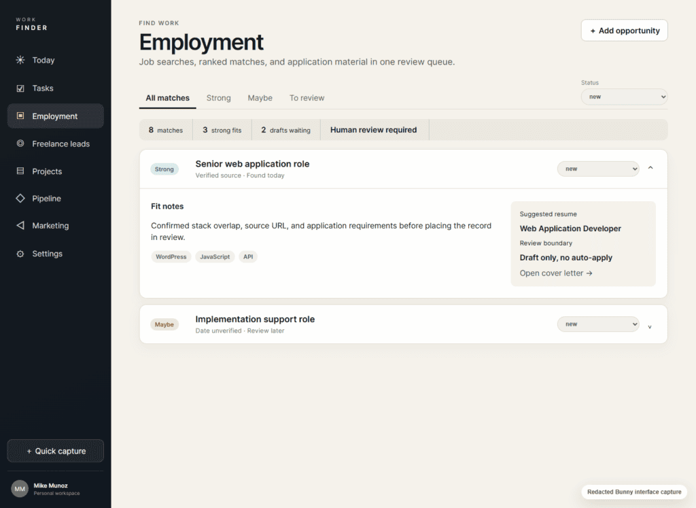Click Web Application Developer resume name
This screenshot has height=508, width=696.
(570, 228)
